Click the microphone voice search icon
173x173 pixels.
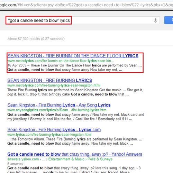click(x=155, y=20)
